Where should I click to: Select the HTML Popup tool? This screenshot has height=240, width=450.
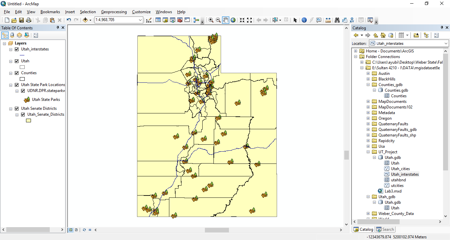pos(319,20)
